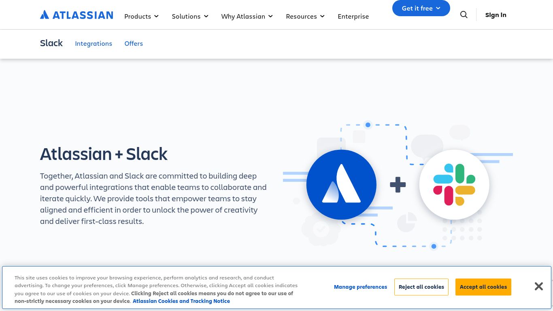Viewport: 553px width, 311px height.
Task: Expand the Products dropdown menu
Action: click(141, 16)
